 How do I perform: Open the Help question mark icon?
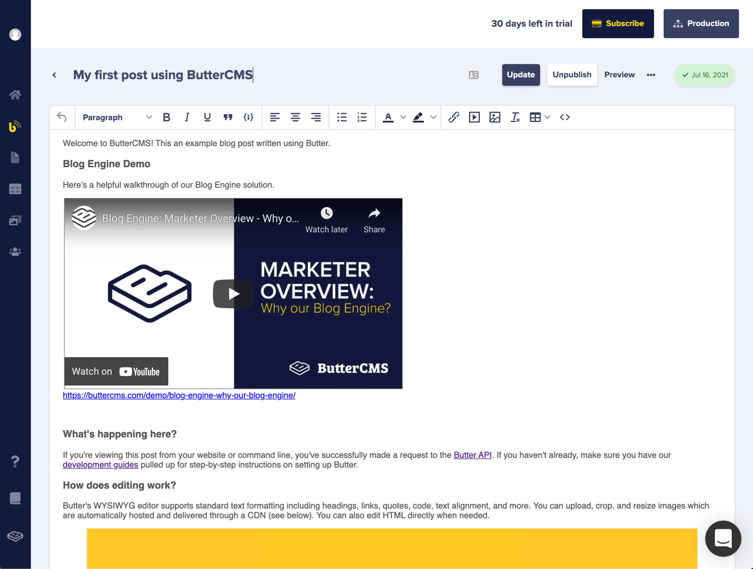coord(15,462)
